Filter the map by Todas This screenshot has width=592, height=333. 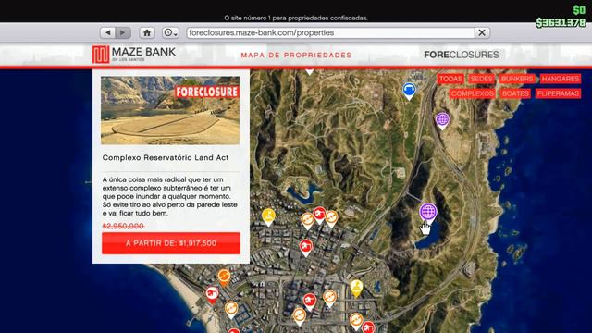(x=450, y=79)
